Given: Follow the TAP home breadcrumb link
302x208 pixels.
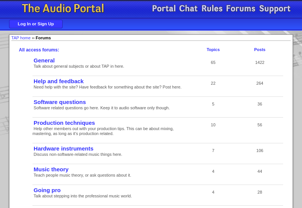Looking at the screenshot, I should (x=21, y=38).
